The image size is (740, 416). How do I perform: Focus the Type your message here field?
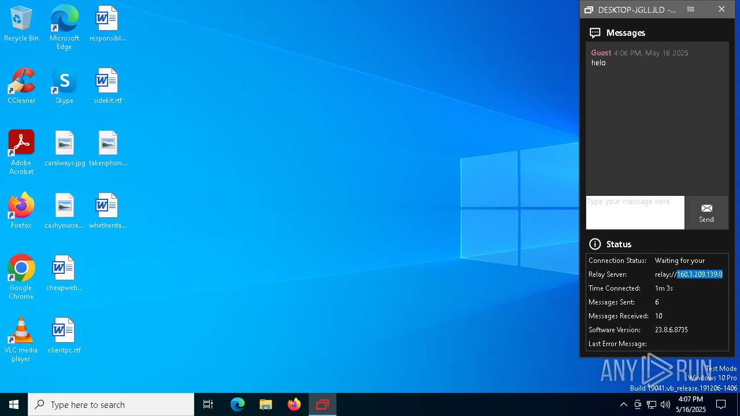[x=635, y=213]
